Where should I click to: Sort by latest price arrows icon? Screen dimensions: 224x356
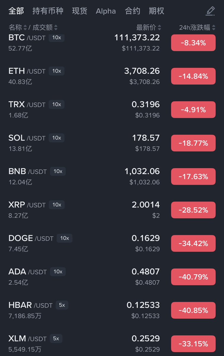pos(159,28)
